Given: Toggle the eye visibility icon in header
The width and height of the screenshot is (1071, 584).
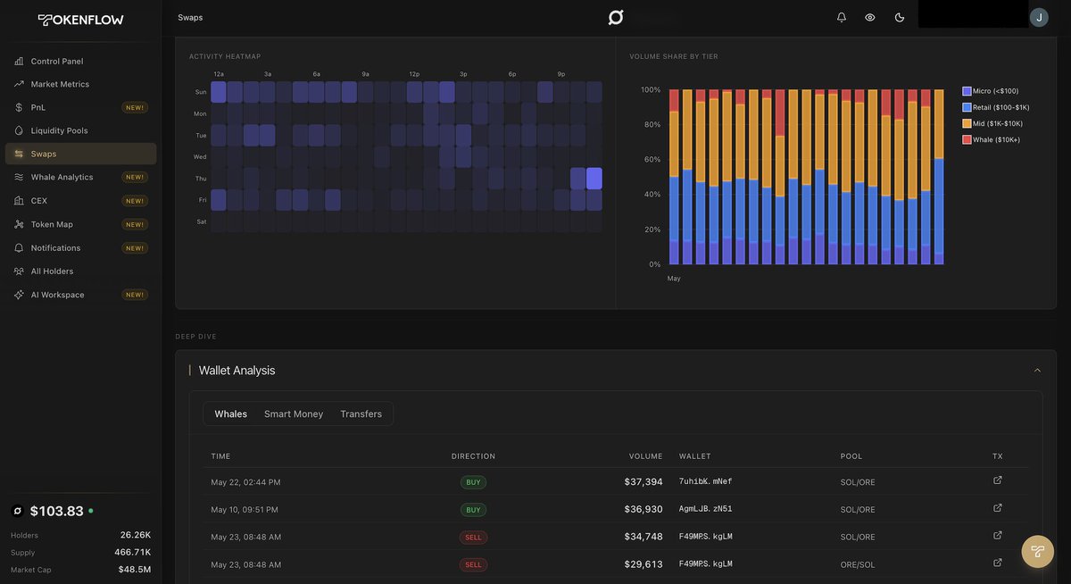Looking at the screenshot, I should tap(870, 17).
